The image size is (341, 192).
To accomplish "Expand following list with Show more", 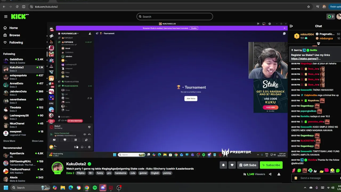I will pos(9,141).
